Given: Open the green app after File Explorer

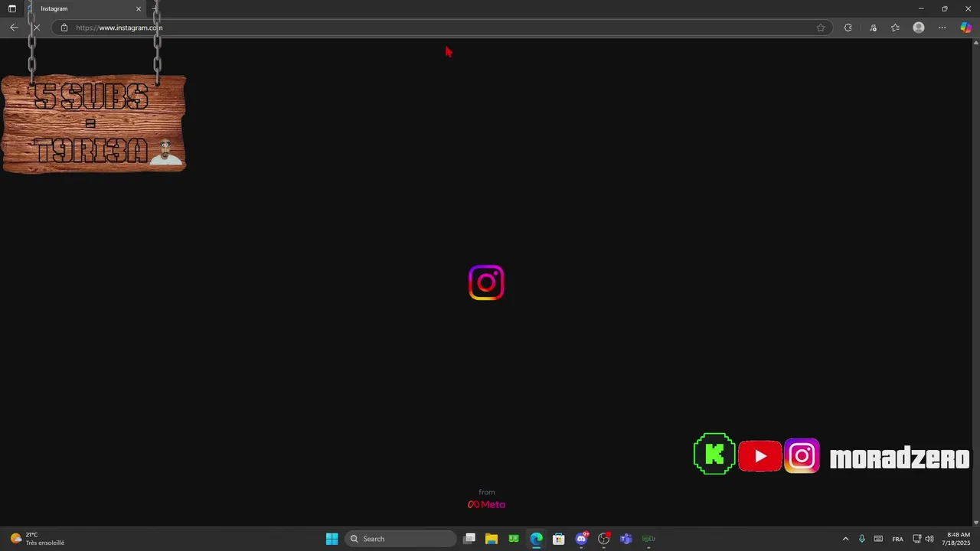Looking at the screenshot, I should pyautogui.click(x=514, y=539).
